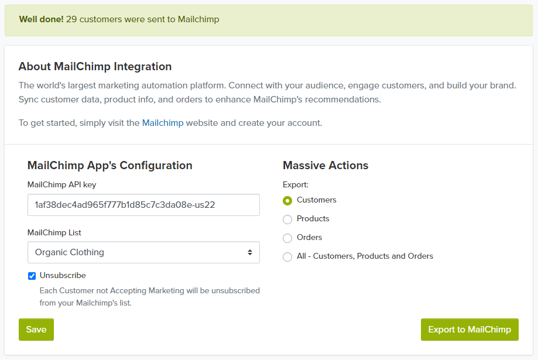Click the 'MailChimp API key' field label
The width and height of the screenshot is (538, 360).
point(61,184)
